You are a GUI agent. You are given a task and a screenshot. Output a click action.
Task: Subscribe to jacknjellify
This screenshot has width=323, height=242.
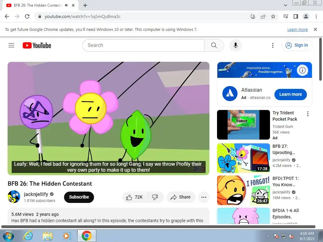(79, 197)
